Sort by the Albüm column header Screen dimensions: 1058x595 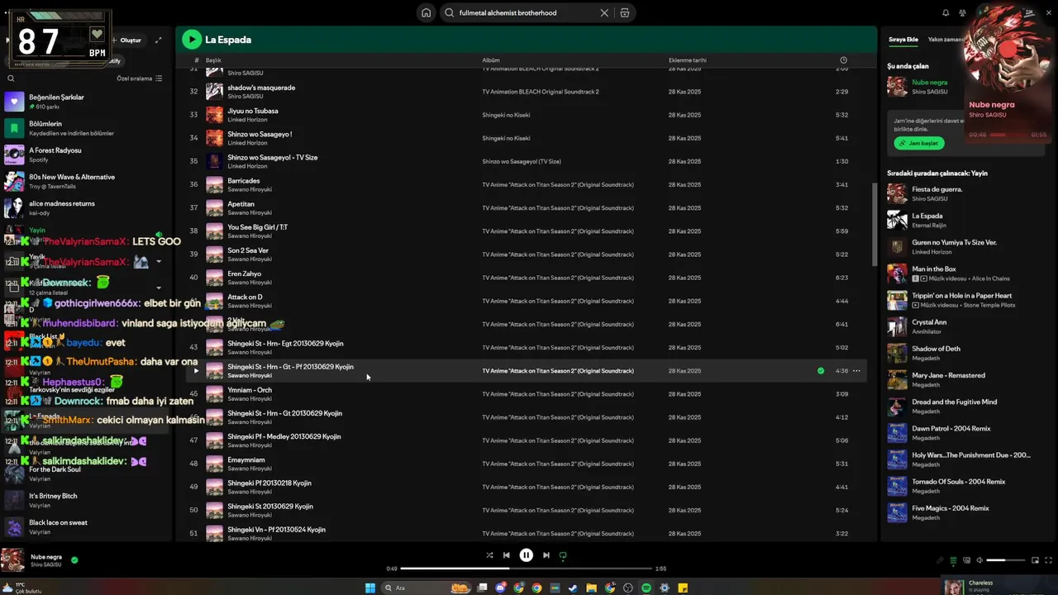click(x=491, y=60)
